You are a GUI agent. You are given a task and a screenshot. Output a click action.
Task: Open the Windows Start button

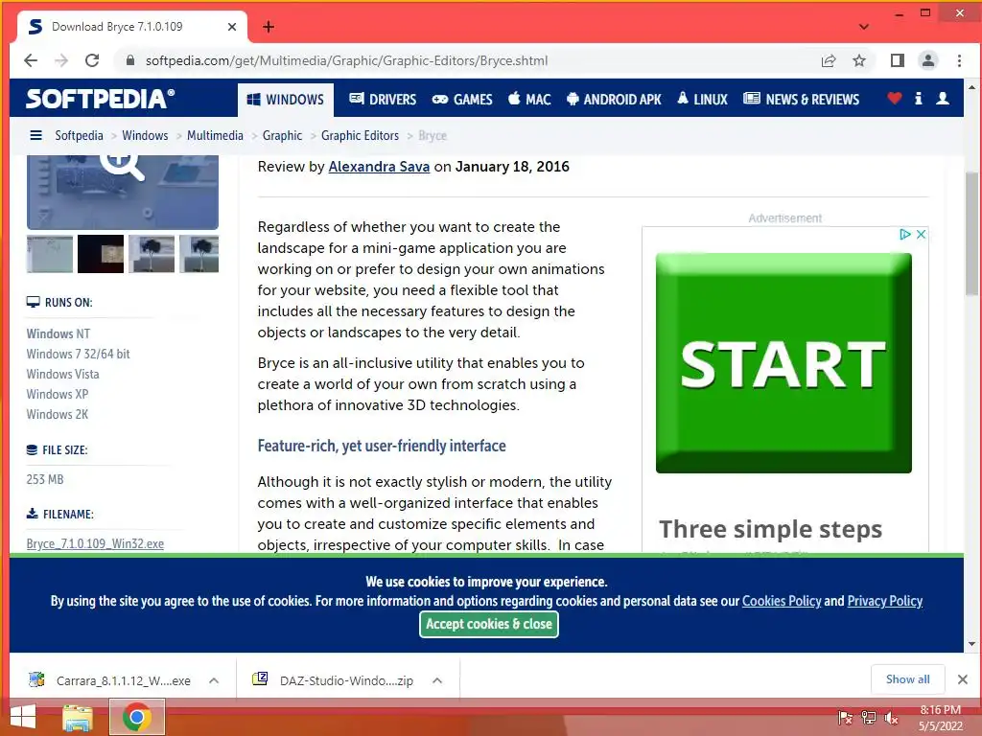[23, 718]
